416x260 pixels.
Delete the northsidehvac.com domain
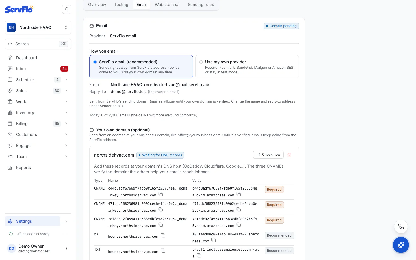pos(289,155)
